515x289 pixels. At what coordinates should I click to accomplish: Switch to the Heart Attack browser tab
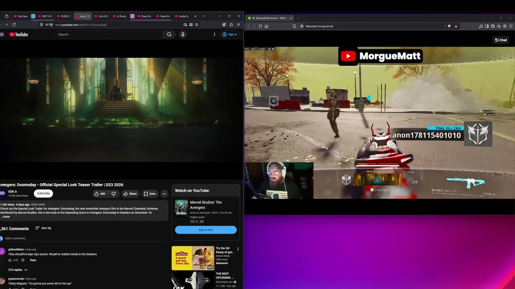[x=163, y=16]
